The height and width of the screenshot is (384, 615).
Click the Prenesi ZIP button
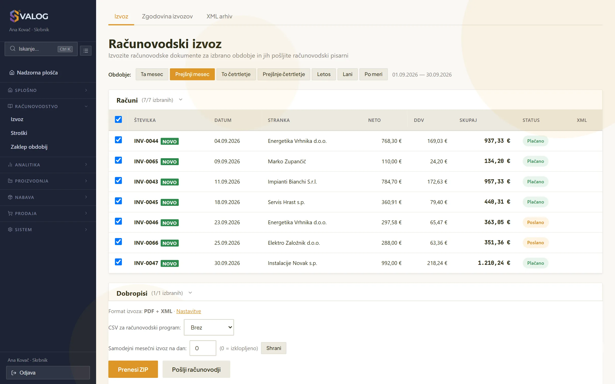coord(133,369)
